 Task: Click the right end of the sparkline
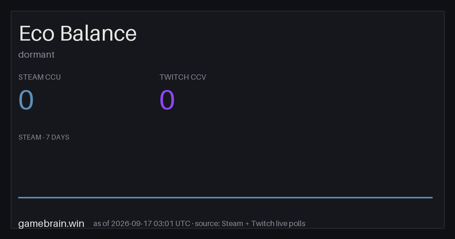tap(431, 197)
